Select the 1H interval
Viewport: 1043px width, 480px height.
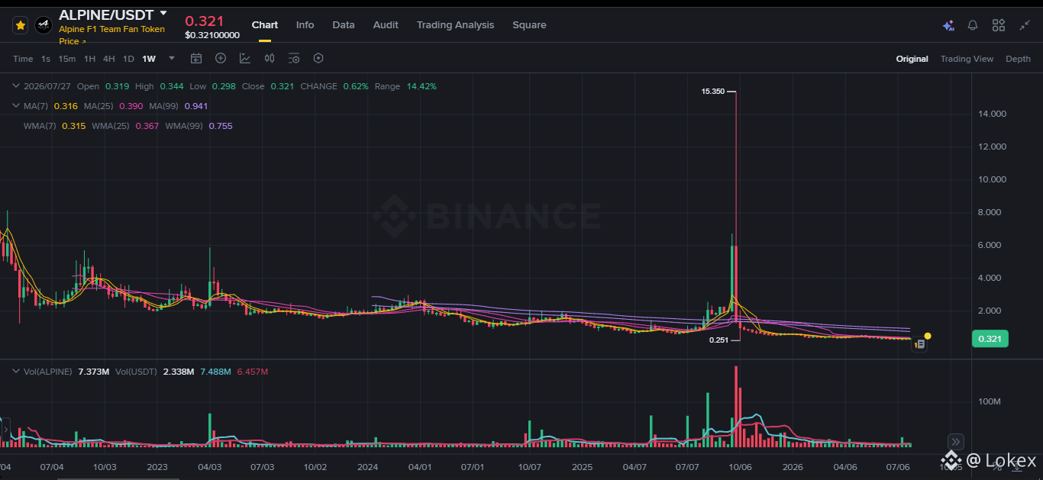pyautogui.click(x=89, y=59)
